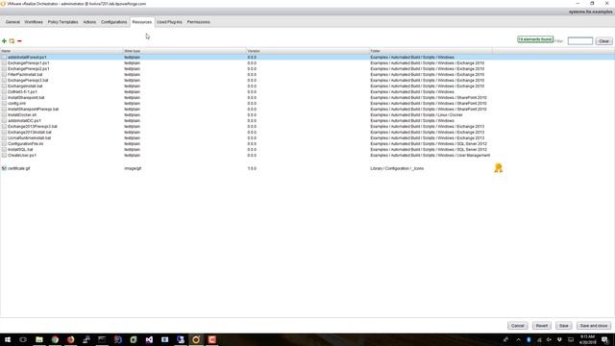
Task: Open the Used Plug-ins tab
Action: click(169, 22)
